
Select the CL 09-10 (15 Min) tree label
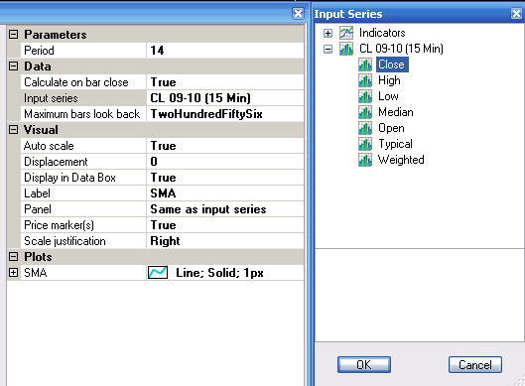(x=401, y=49)
